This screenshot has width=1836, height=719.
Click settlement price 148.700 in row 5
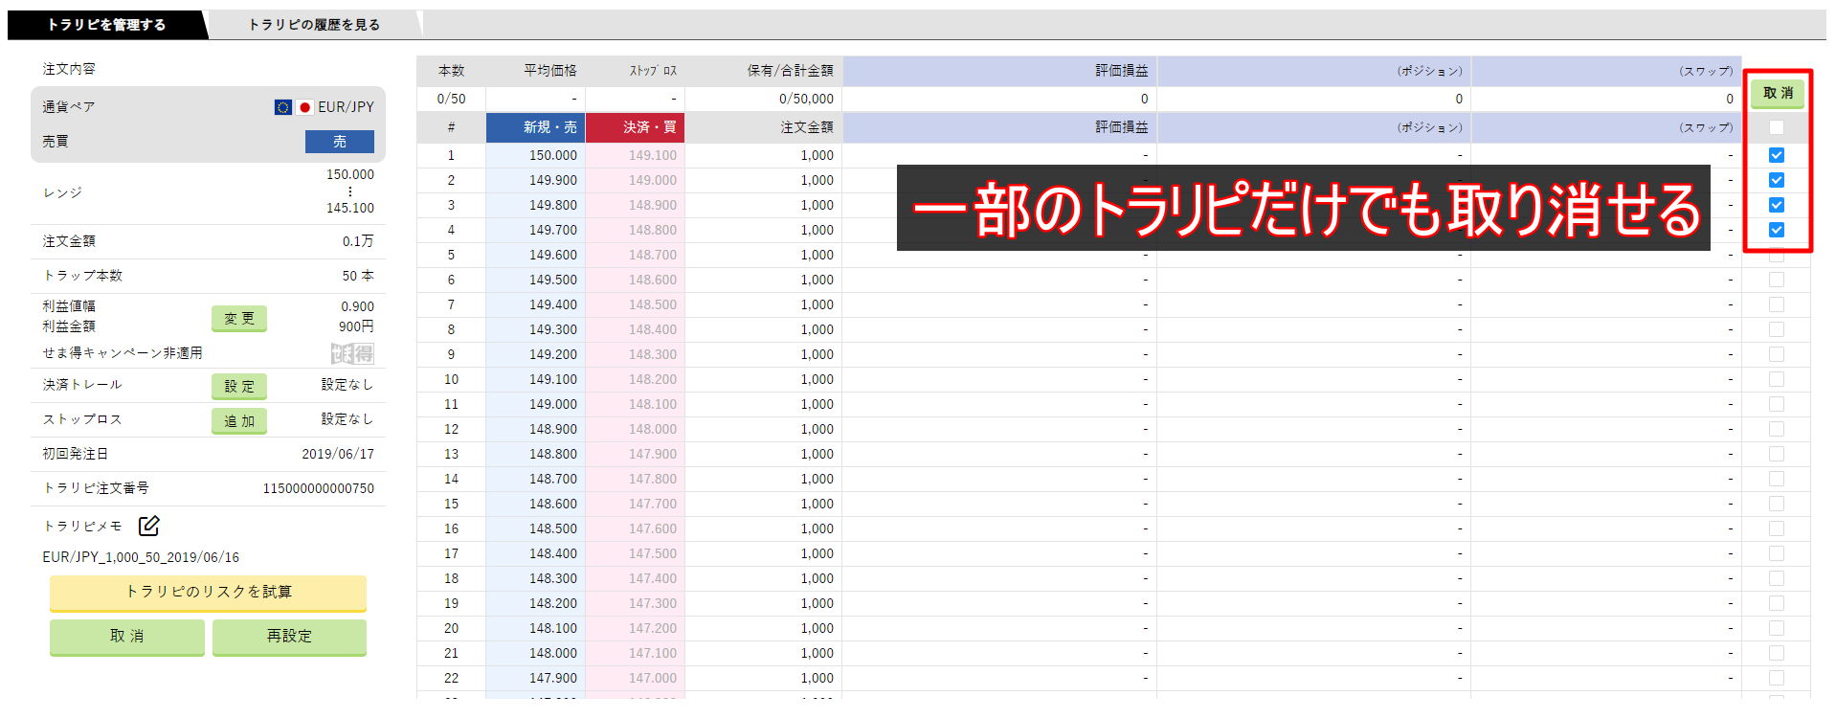coord(653,255)
